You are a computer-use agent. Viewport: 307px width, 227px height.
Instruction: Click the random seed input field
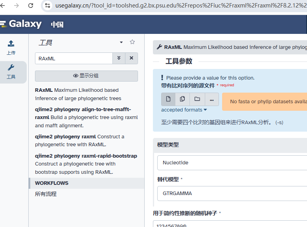tap(230, 224)
